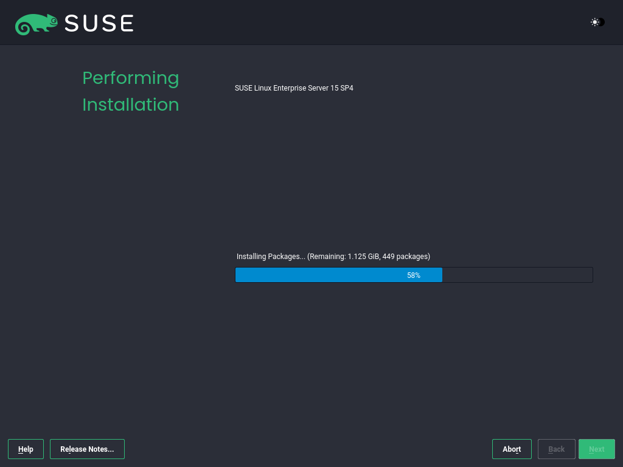Click the SUSE Linux Enterprise Server 15 SP4 label
The width and height of the screenshot is (623, 467).
294,88
